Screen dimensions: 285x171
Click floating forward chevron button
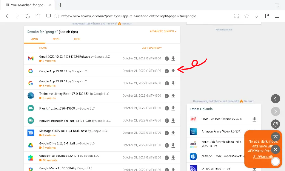pos(275,111)
